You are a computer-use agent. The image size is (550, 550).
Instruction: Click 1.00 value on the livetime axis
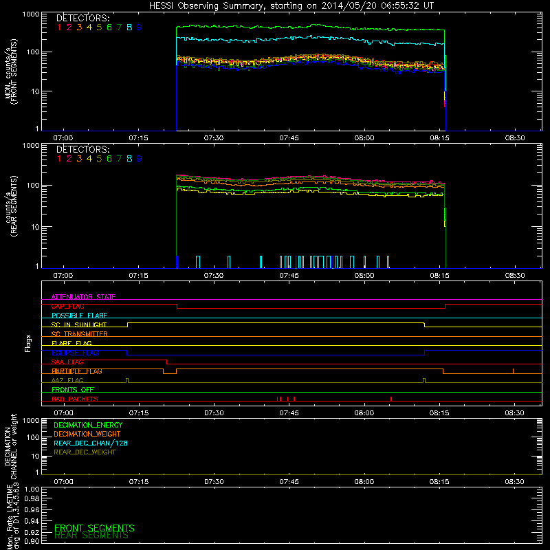point(32,489)
